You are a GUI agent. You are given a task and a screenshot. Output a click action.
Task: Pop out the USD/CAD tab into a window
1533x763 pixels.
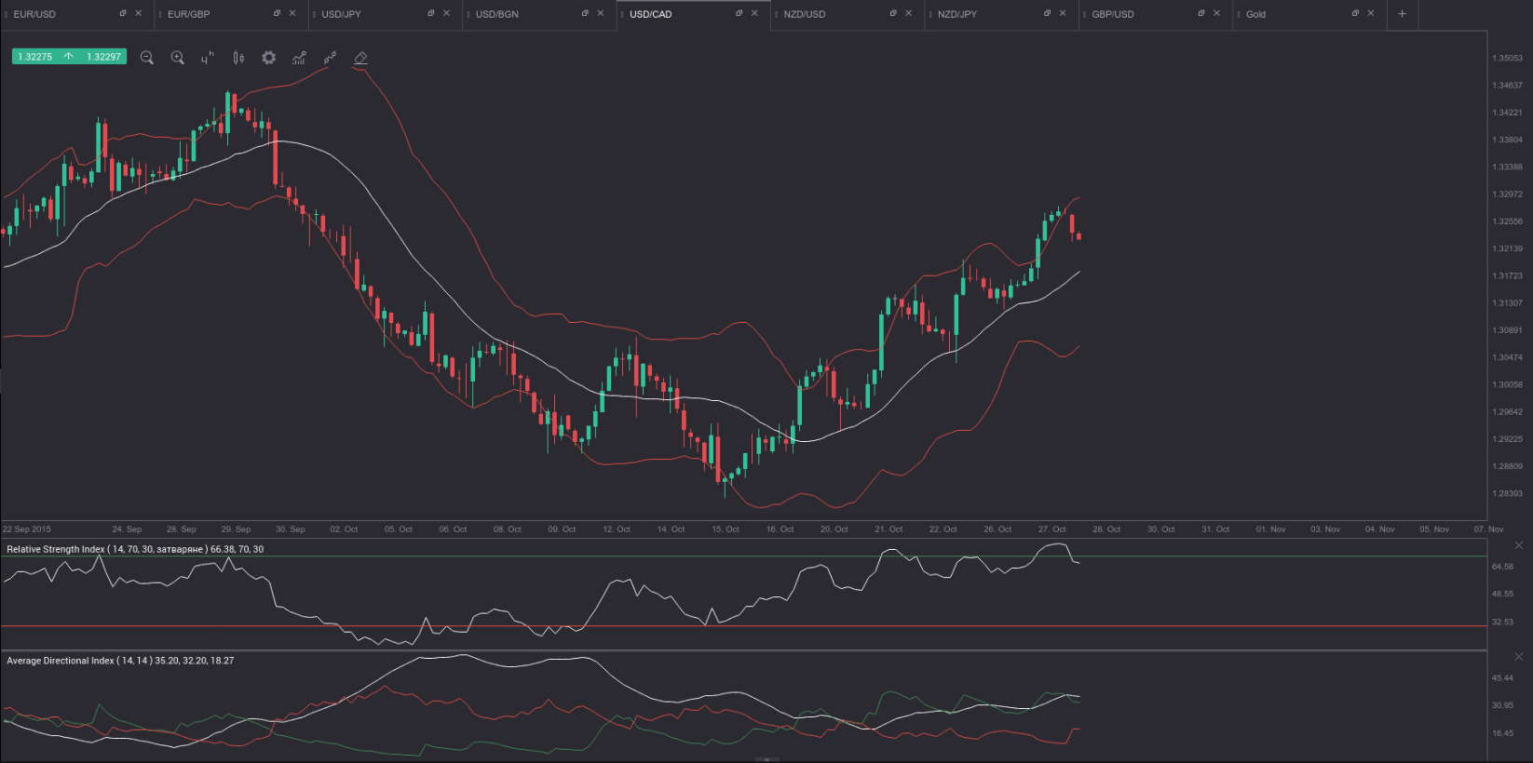coord(739,13)
